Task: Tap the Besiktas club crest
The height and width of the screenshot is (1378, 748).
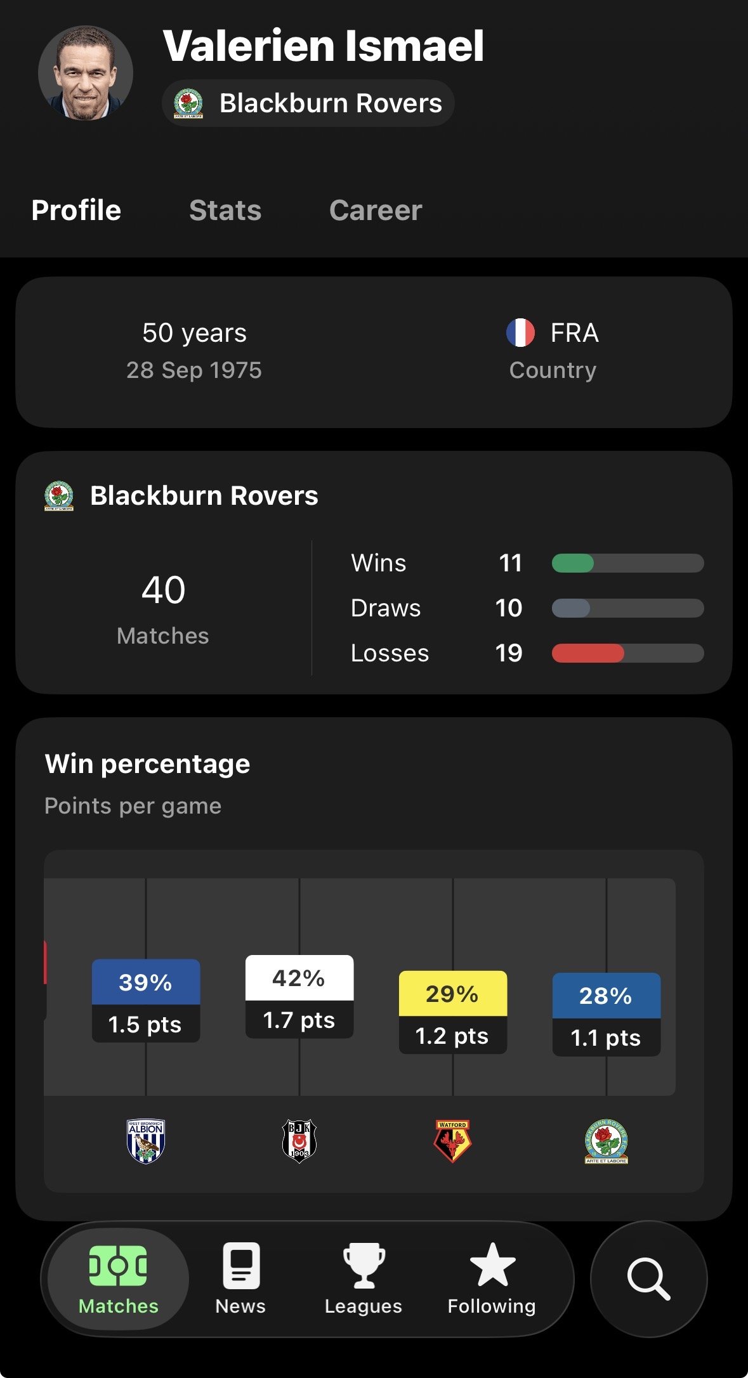Action: point(299,1141)
